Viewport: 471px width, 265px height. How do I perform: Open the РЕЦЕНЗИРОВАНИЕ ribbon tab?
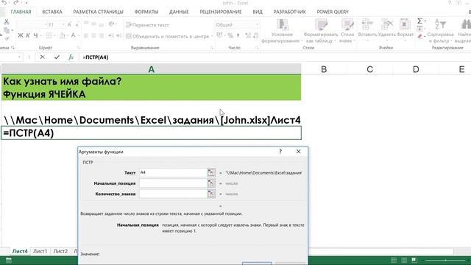pos(221,12)
